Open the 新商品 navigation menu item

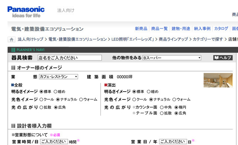[x=141, y=29]
